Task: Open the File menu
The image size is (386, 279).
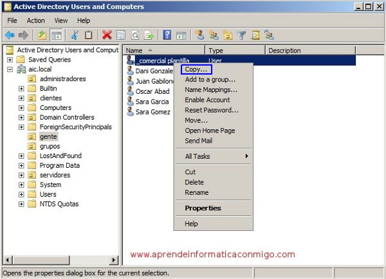Action: (12, 21)
